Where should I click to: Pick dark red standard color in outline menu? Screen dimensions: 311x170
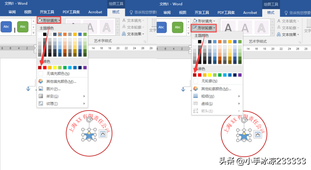tap(194, 75)
